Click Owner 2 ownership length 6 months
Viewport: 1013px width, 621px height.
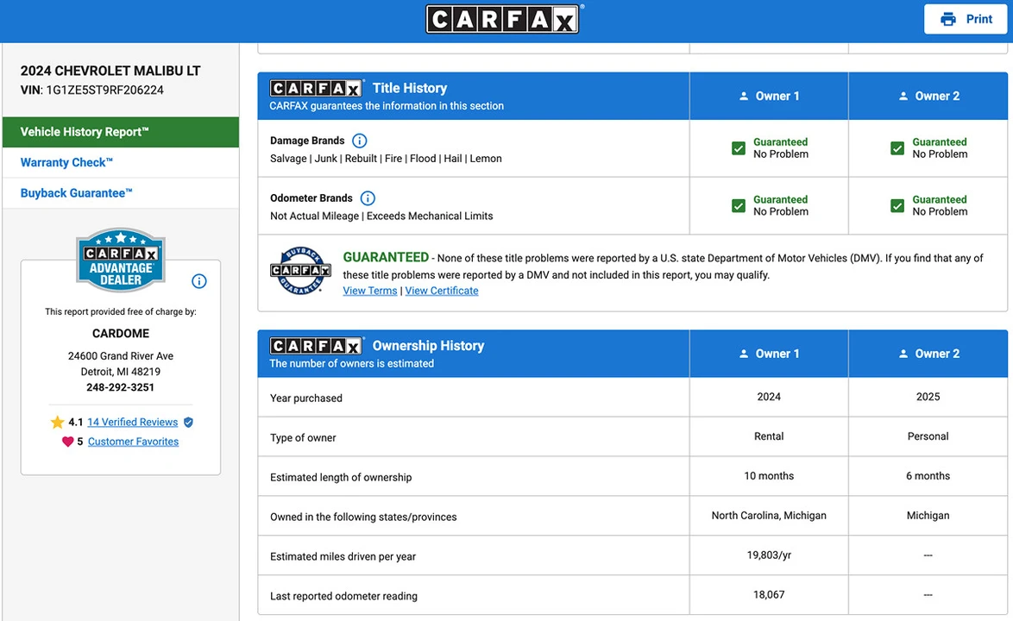coord(928,476)
